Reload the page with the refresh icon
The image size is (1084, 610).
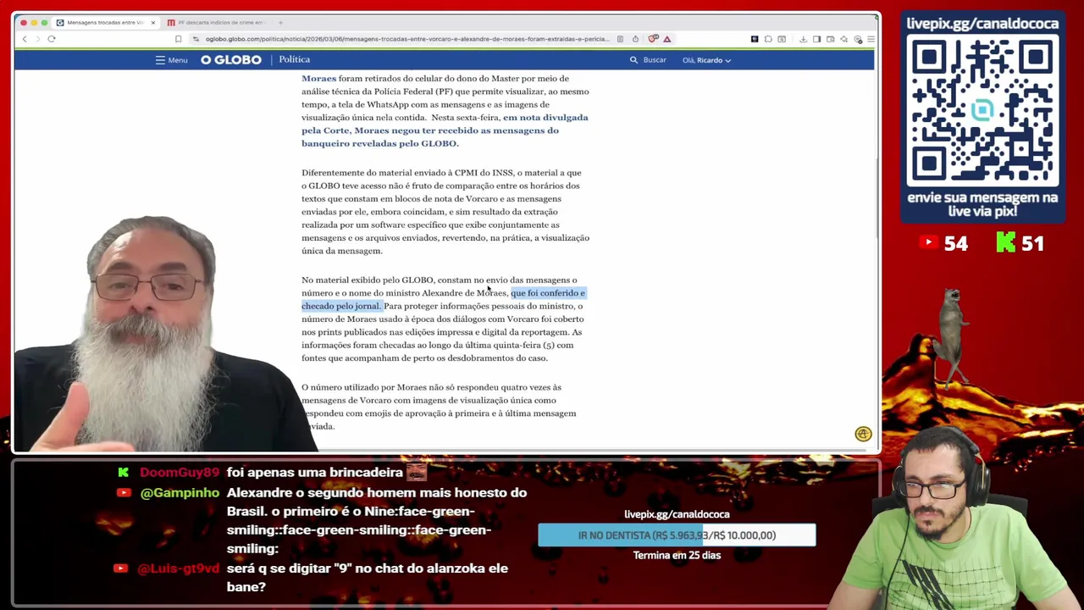pos(52,39)
